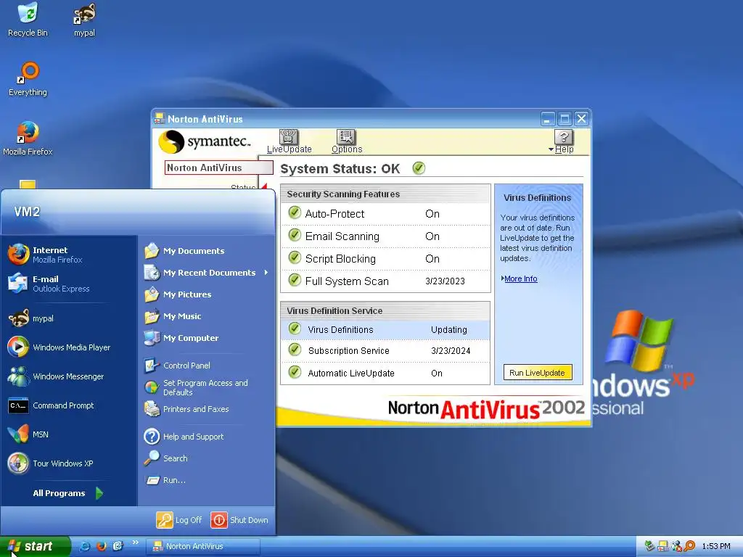The height and width of the screenshot is (557, 743).
Task: Open the More Info link
Action: [x=520, y=279]
